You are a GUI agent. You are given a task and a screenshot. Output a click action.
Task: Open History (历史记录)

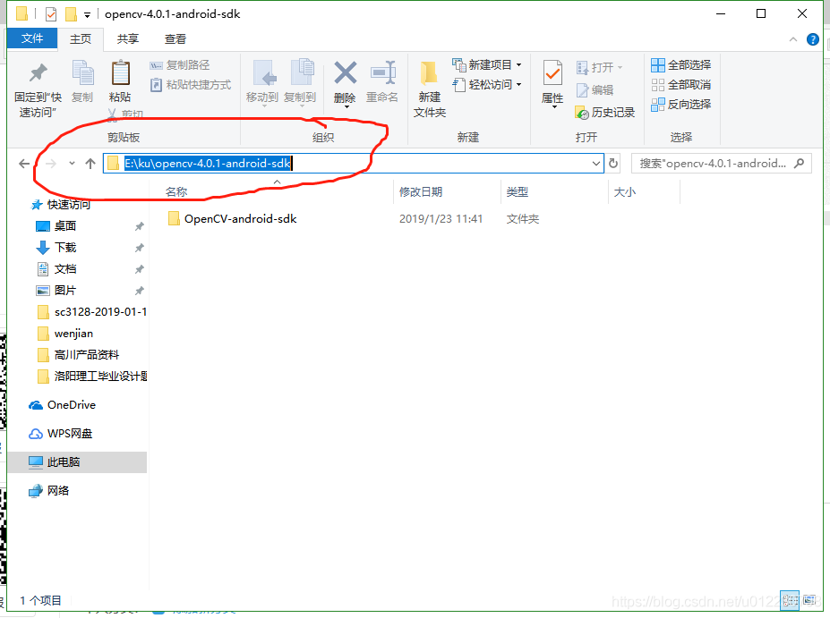click(605, 112)
